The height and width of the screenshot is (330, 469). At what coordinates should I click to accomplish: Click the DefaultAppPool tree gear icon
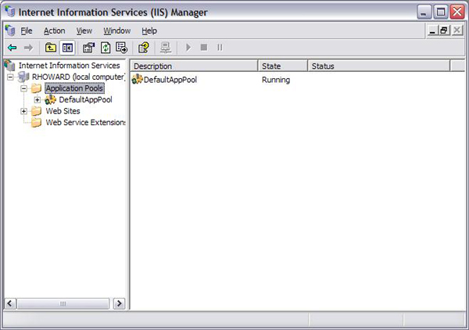[x=50, y=99]
